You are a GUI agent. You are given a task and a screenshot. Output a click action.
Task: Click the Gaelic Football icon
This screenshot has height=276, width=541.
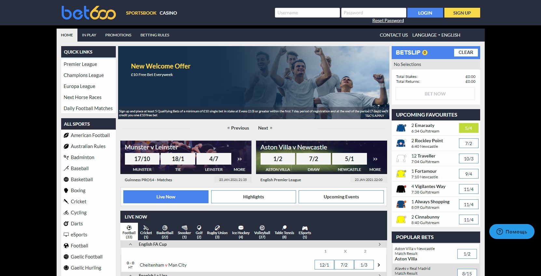pos(66,257)
